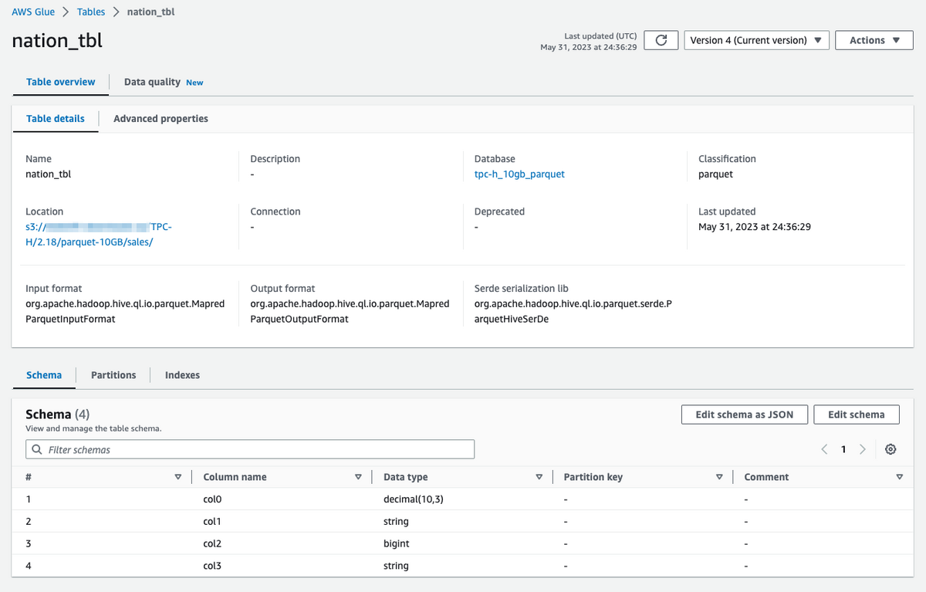The height and width of the screenshot is (592, 926).
Task: Open the Indexes tab
Action: pyautogui.click(x=182, y=375)
